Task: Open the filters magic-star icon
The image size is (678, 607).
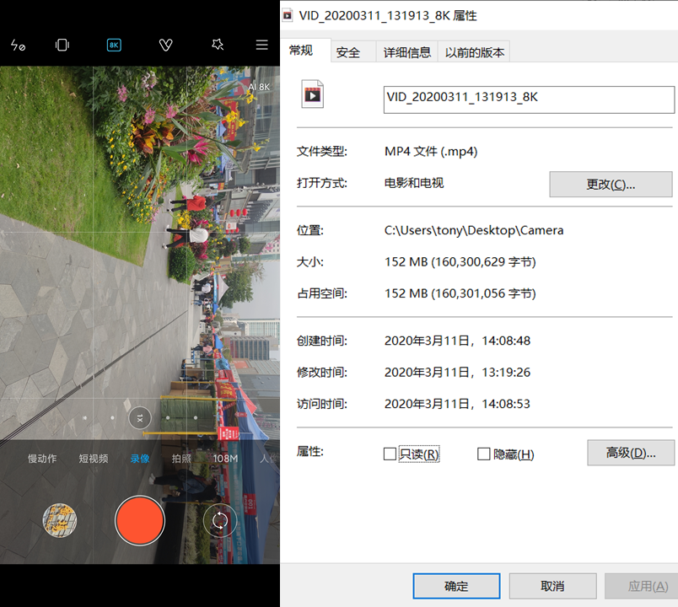Action: click(x=218, y=45)
